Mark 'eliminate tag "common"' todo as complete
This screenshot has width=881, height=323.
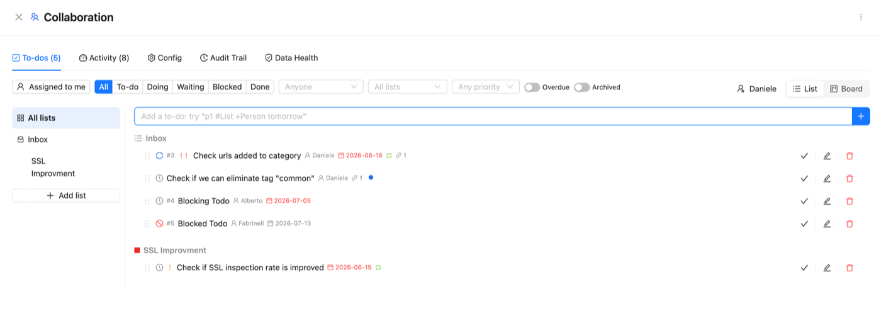[x=804, y=179]
